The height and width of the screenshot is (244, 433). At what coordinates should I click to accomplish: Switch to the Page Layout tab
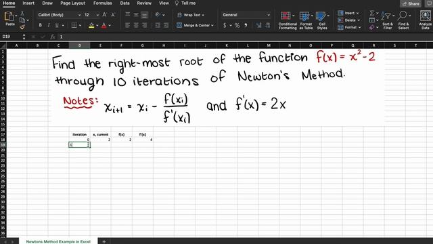[x=72, y=3]
